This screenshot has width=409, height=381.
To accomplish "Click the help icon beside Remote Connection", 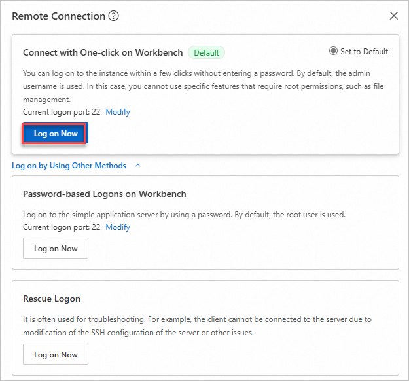I will 114,16.
